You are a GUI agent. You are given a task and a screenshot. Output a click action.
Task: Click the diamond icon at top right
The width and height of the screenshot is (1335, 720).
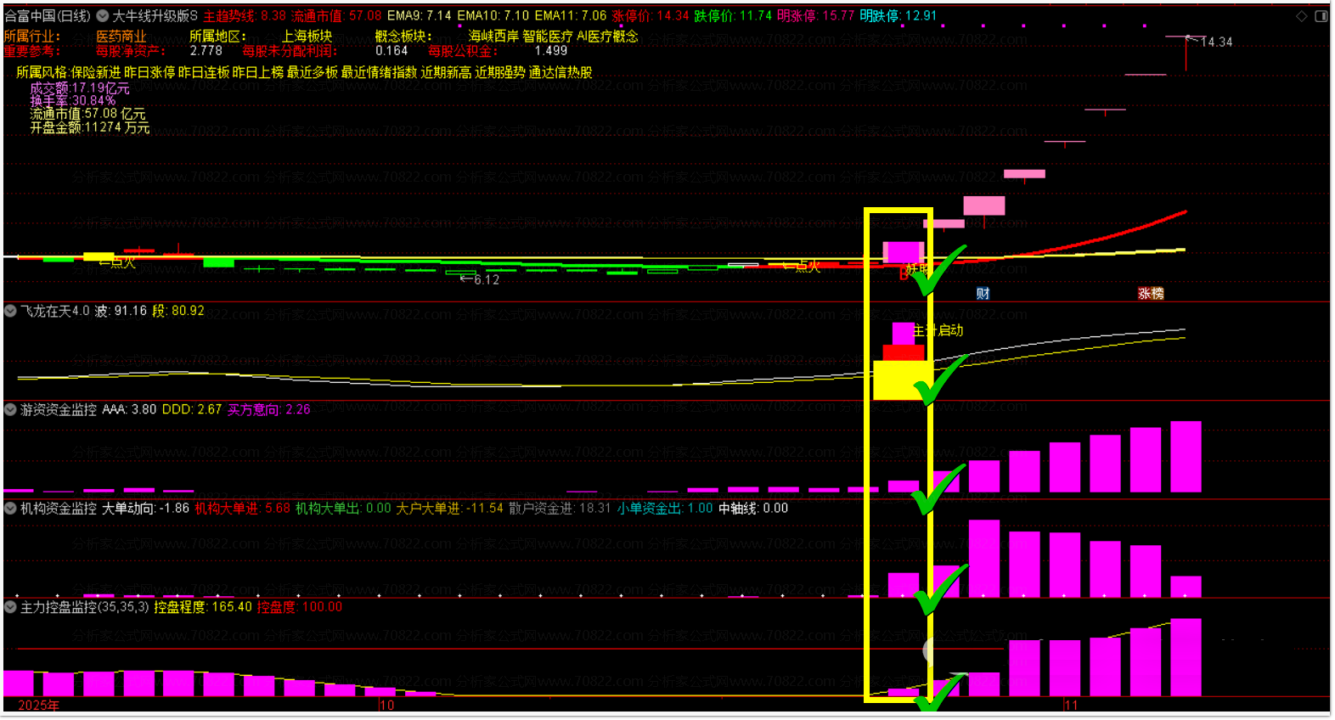point(1301,15)
